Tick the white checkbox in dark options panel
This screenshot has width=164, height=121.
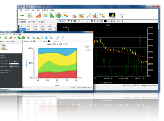(x=14, y=61)
